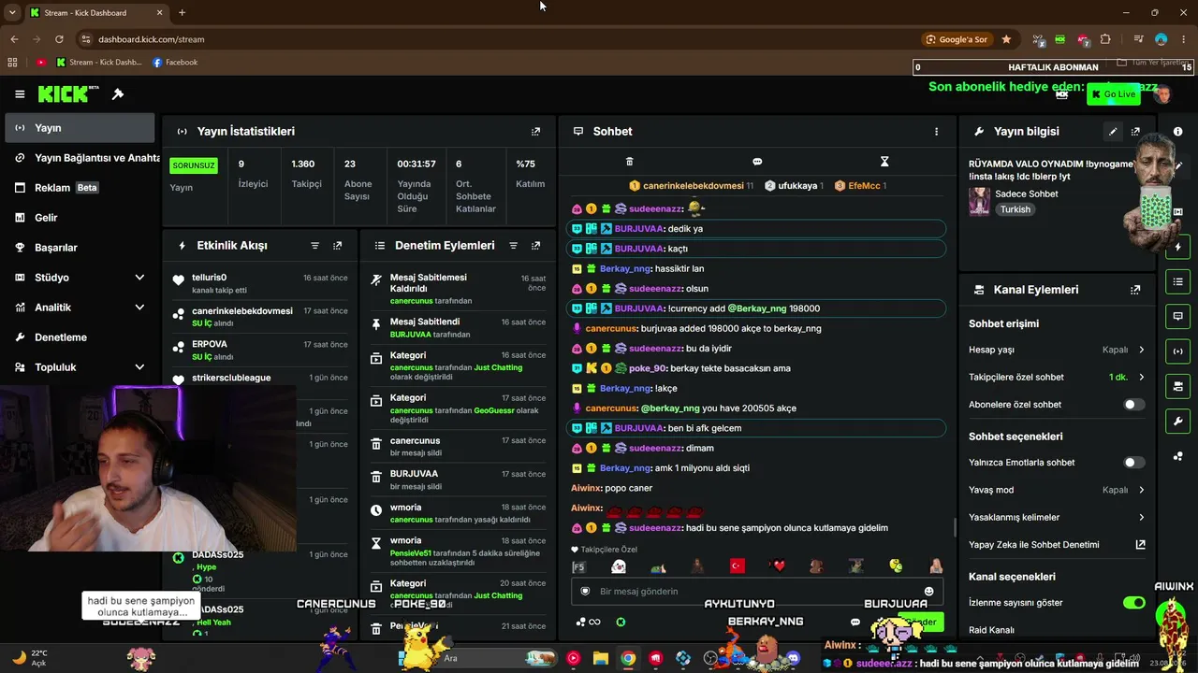
Task: Open Chrome's tab search dropdown
Action: [x=14, y=12]
